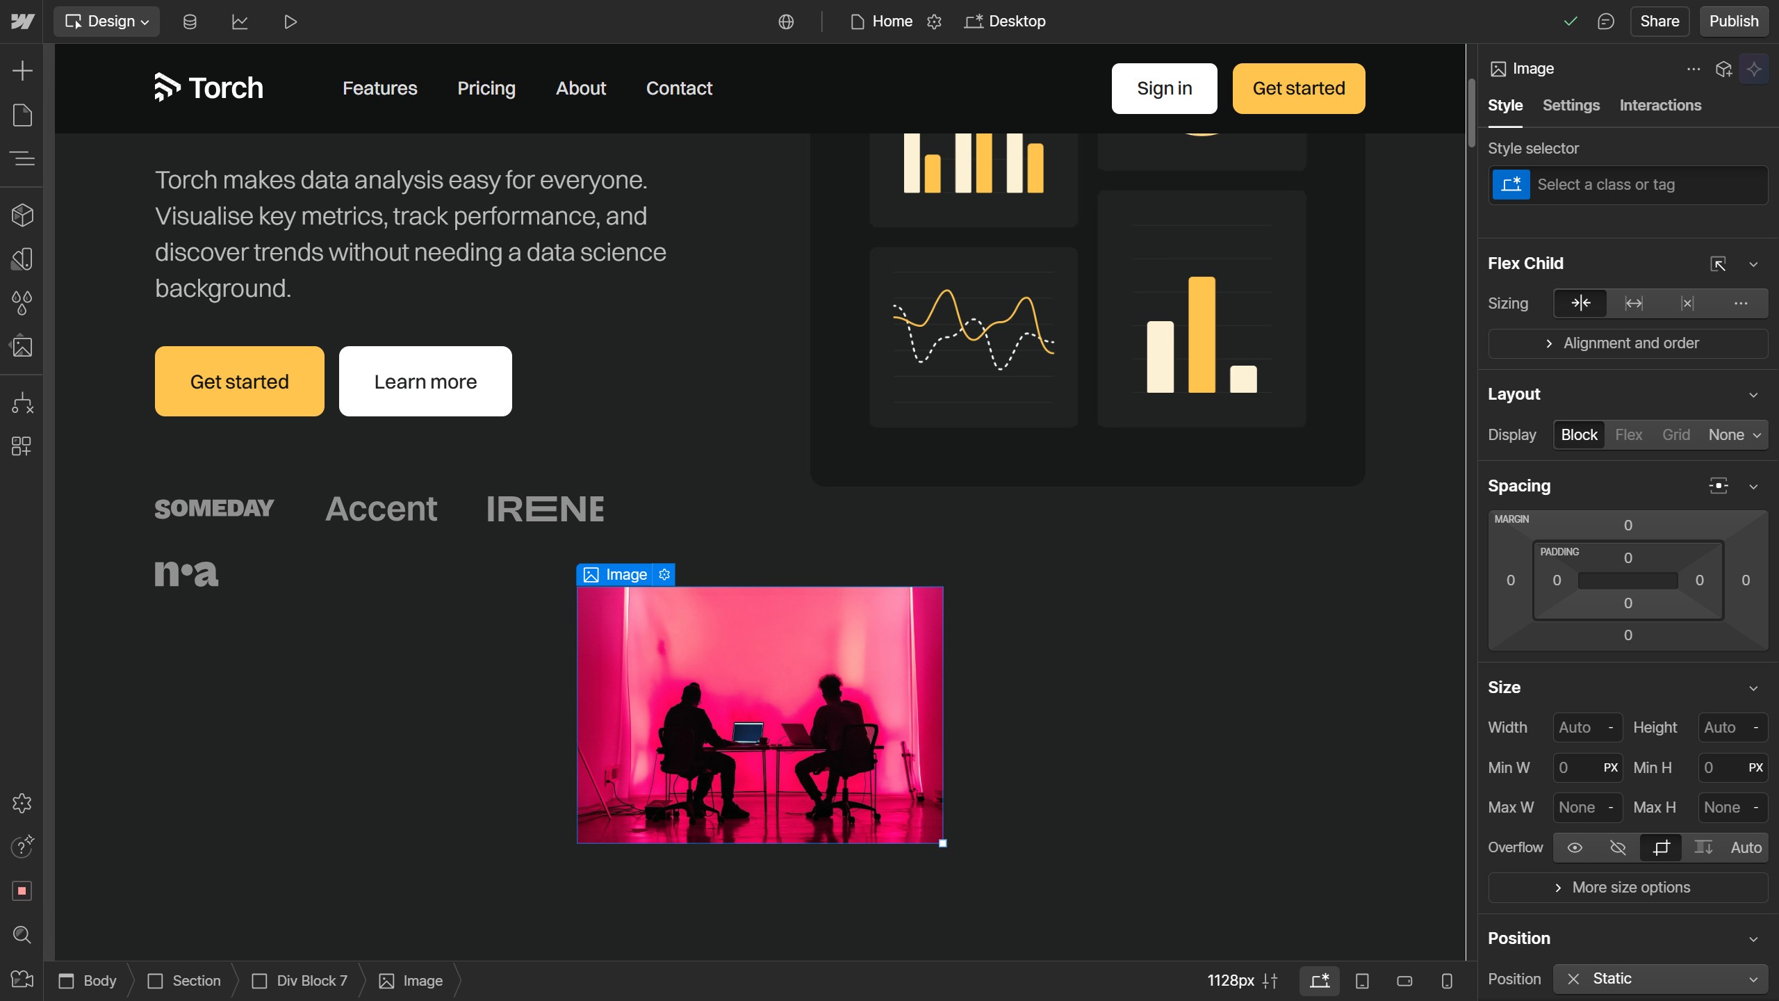The image size is (1779, 1001).
Task: Set Overflow to hidden with the crossed-eye toggle
Action: (x=1617, y=847)
